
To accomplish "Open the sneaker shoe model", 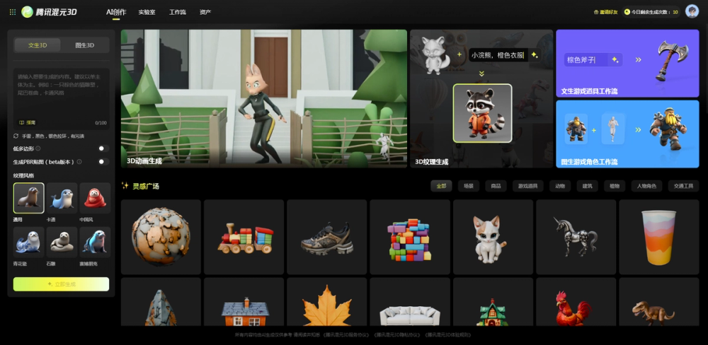I will (327, 238).
